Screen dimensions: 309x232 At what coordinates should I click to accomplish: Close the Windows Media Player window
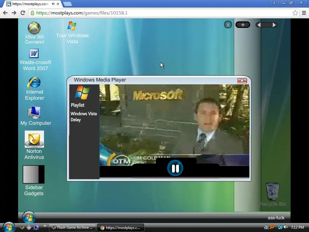pyautogui.click(x=242, y=80)
